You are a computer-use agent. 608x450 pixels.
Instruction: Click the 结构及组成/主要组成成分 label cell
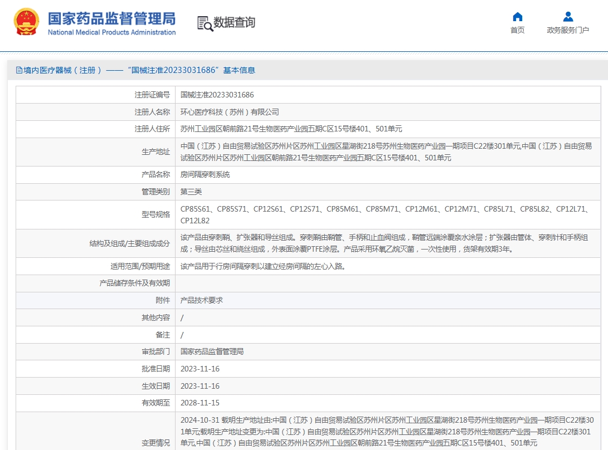[x=95, y=243]
